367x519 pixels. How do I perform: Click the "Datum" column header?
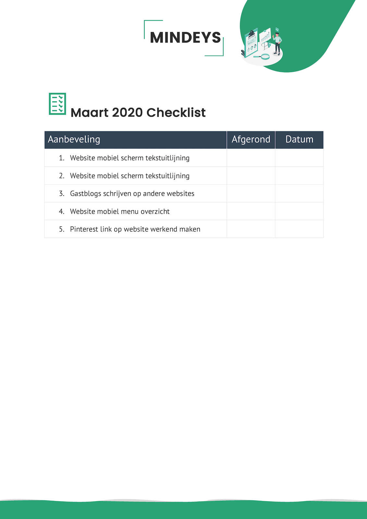tap(299, 139)
